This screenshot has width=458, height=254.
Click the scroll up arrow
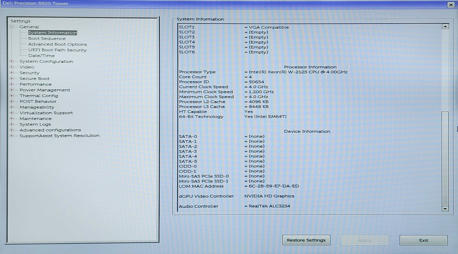click(x=445, y=26)
